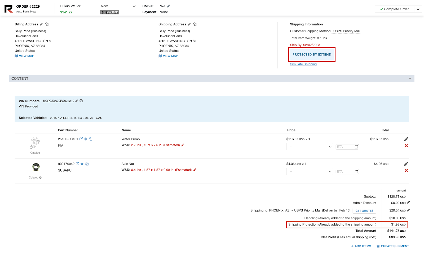Screen dimensions: 424x256
Task: Collapse the CONTENT section
Action: tap(410, 79)
